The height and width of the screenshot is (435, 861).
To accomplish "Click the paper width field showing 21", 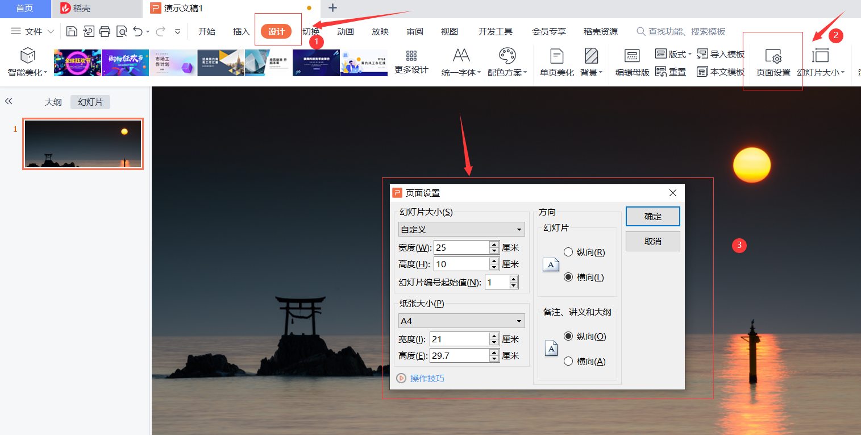I will tap(459, 339).
